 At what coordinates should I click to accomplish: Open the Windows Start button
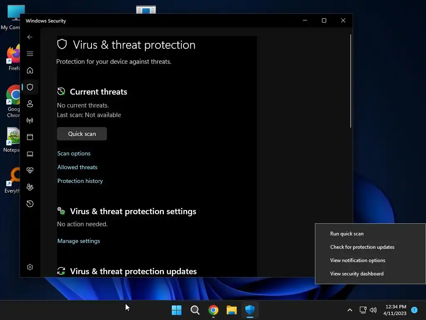click(176, 310)
